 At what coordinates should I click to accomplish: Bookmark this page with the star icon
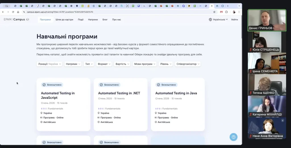pos(214,12)
